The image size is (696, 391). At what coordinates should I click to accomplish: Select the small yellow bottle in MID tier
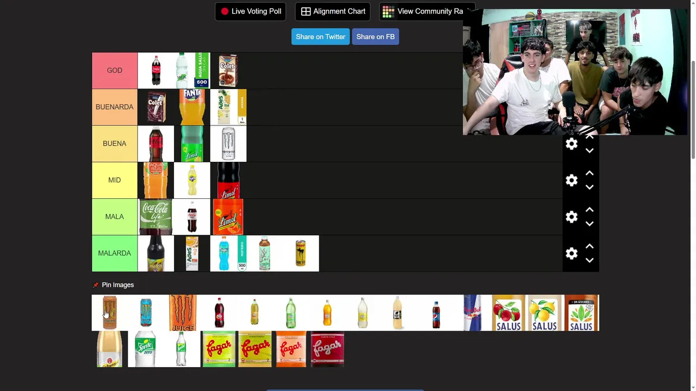click(192, 180)
